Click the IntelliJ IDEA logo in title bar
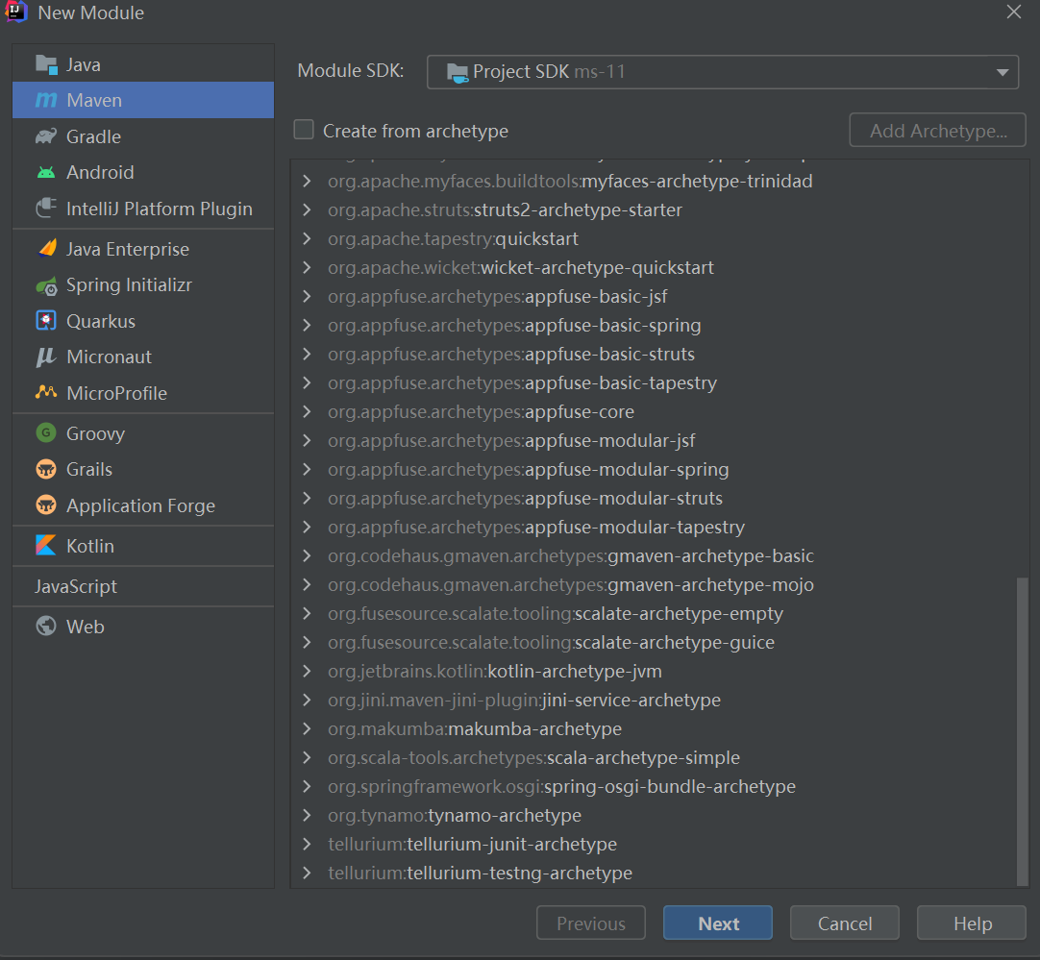 pyautogui.click(x=15, y=12)
